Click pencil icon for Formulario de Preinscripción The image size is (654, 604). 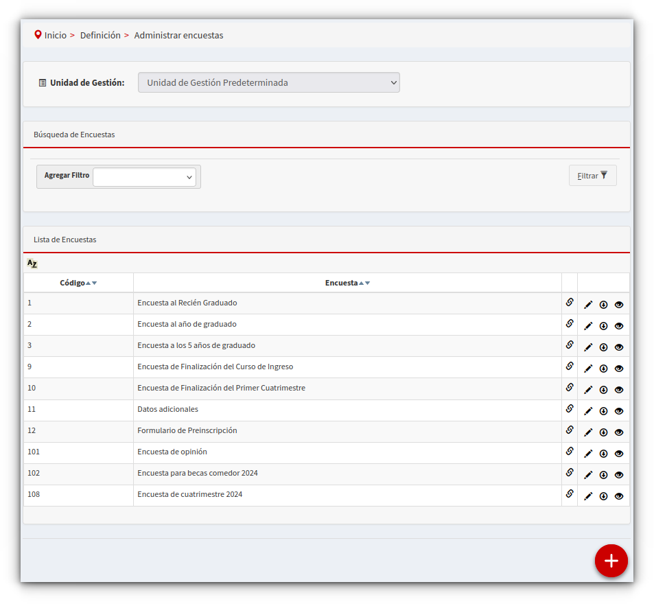(588, 432)
